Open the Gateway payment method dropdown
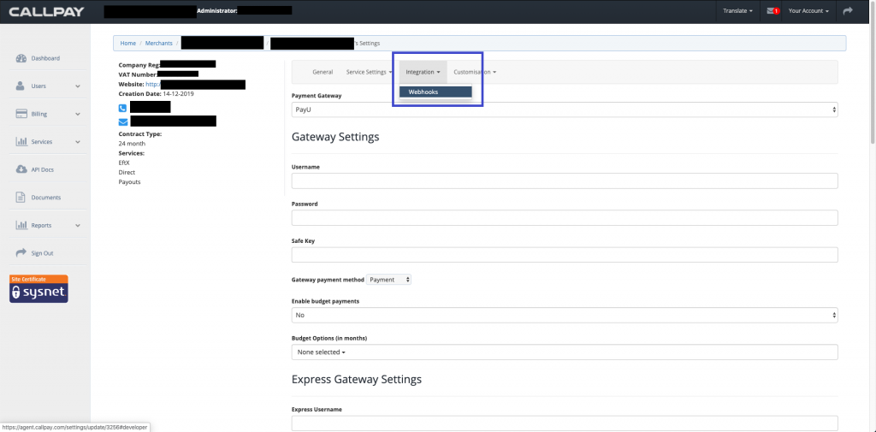This screenshot has width=876, height=432. click(389, 280)
